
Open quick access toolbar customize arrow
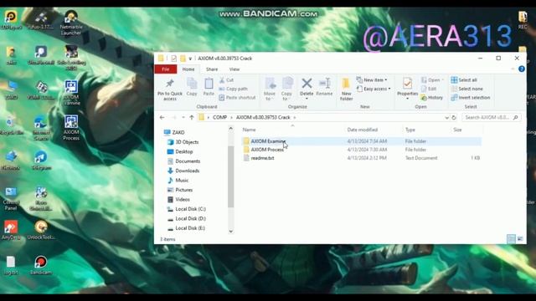tap(190, 59)
